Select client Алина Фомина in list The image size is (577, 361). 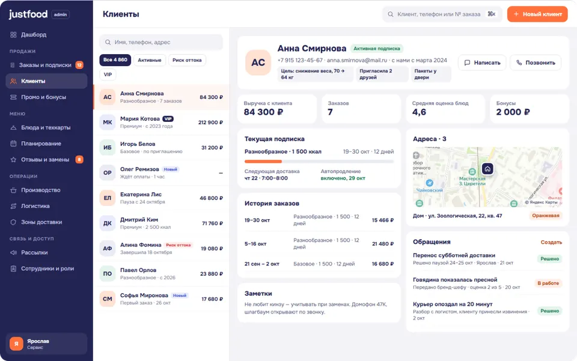point(161,248)
